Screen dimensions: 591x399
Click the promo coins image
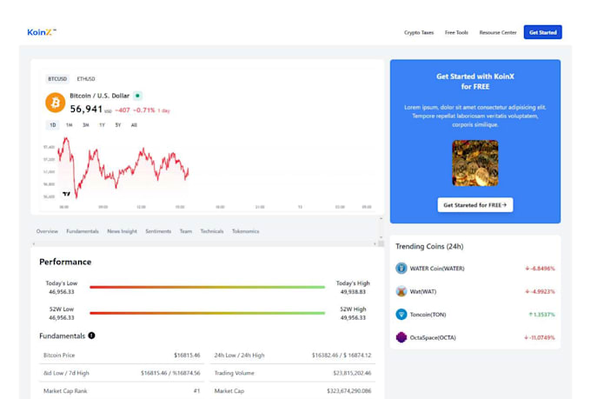click(475, 163)
